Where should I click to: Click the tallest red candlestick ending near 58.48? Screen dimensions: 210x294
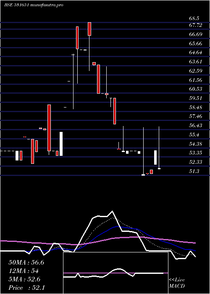coord(49,128)
